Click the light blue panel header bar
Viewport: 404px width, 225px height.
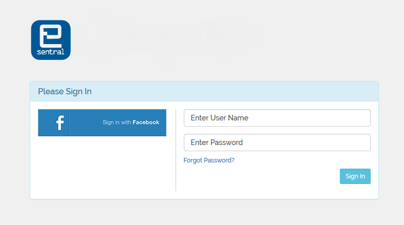click(x=231, y=92)
